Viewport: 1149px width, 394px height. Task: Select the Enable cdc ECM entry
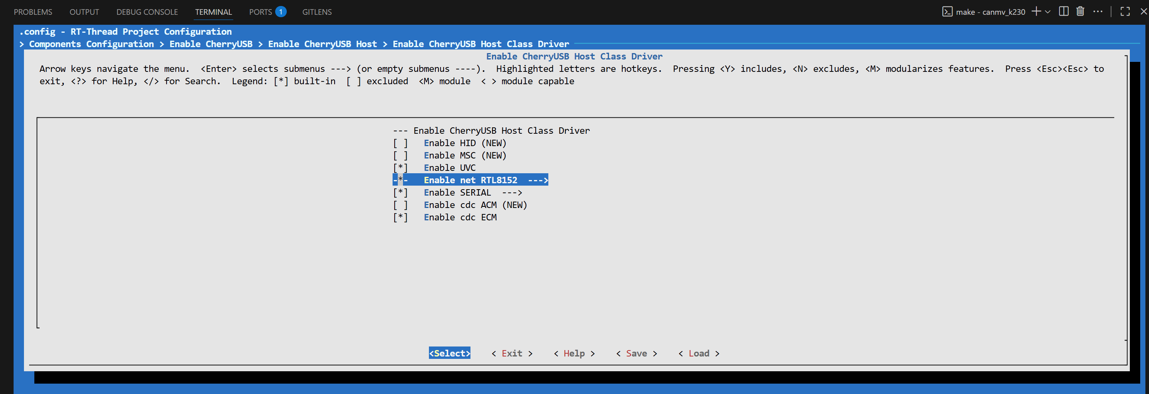tap(460, 218)
